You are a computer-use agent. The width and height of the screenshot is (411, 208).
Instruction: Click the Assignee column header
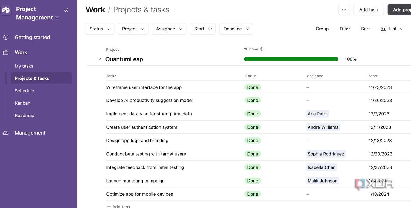[x=315, y=76]
